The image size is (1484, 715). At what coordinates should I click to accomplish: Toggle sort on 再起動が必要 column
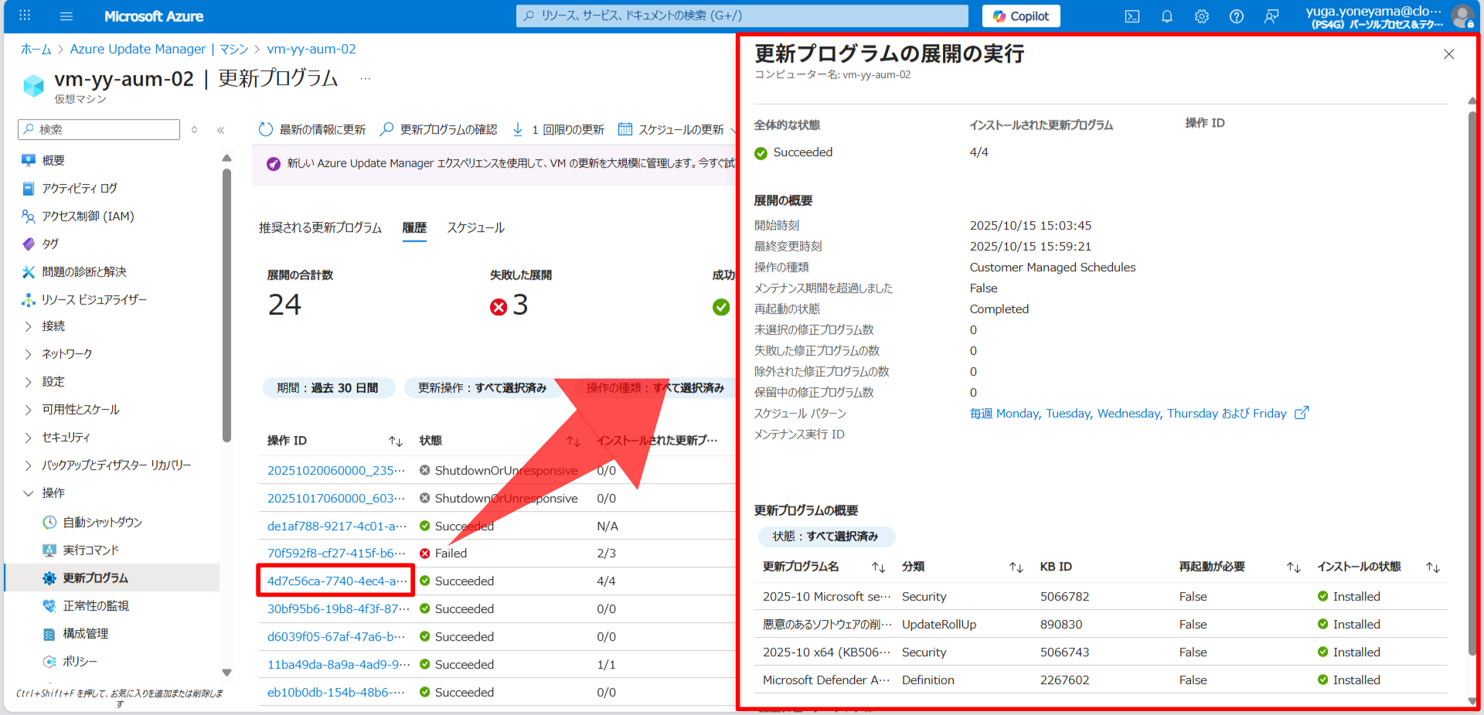pyautogui.click(x=1294, y=567)
